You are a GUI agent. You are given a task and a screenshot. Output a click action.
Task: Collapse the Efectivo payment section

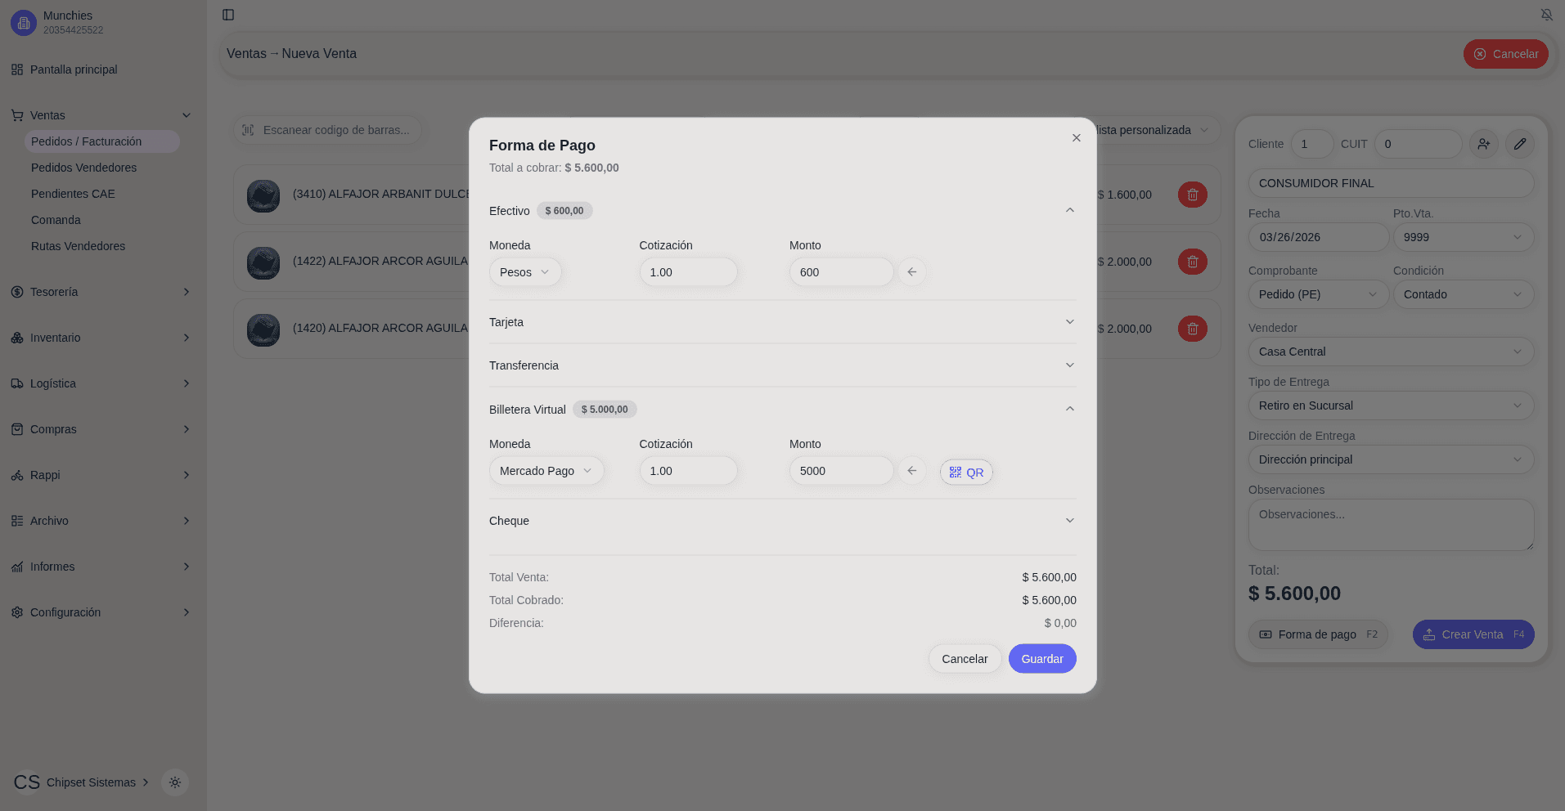[1069, 211]
